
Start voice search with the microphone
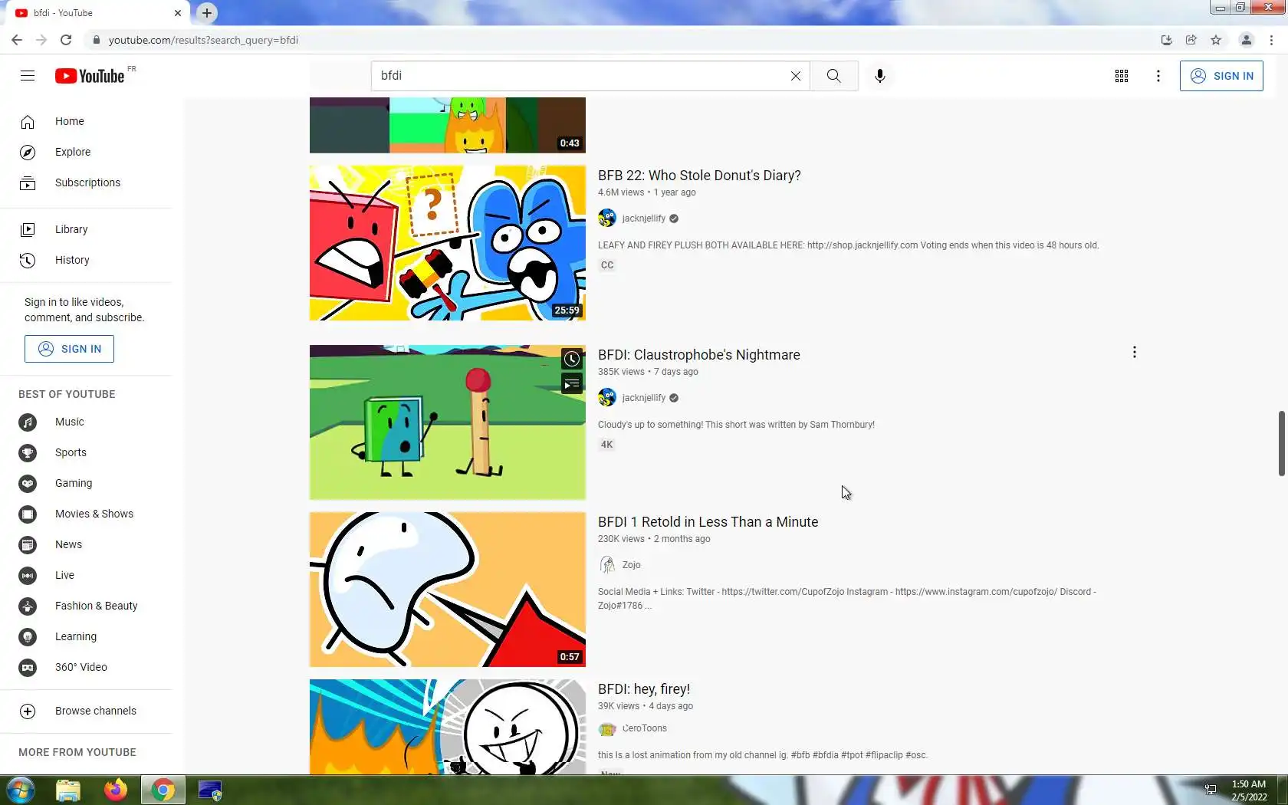click(x=880, y=76)
